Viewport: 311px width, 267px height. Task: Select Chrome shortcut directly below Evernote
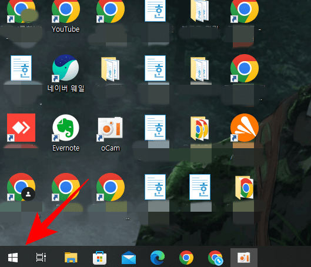(66, 187)
